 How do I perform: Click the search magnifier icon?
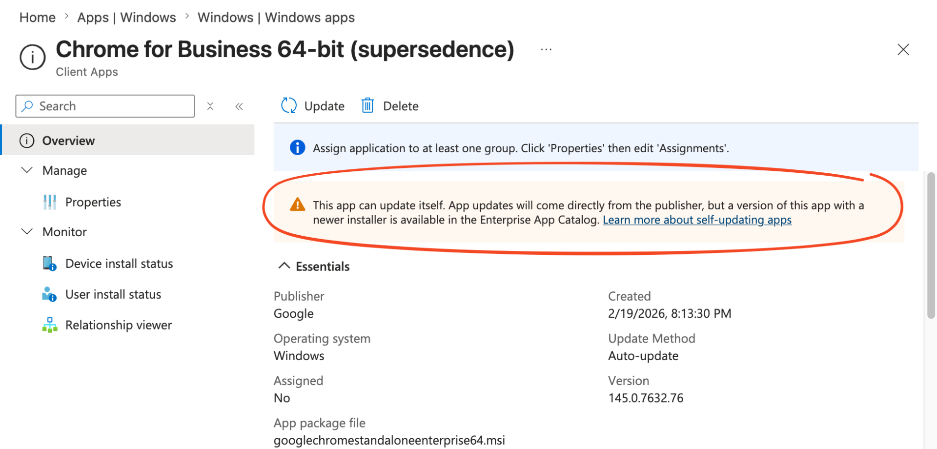click(x=28, y=106)
